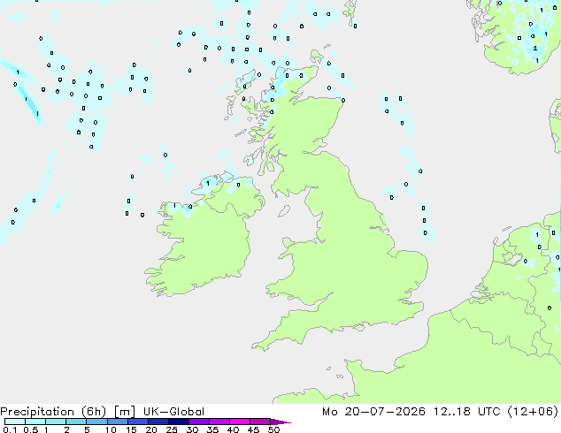The image size is (561, 433).
Task: Click the 'UK-Global' model name text
Action: [173, 412]
